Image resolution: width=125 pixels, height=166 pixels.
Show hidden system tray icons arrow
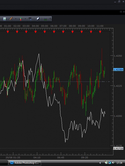pos(100,163)
